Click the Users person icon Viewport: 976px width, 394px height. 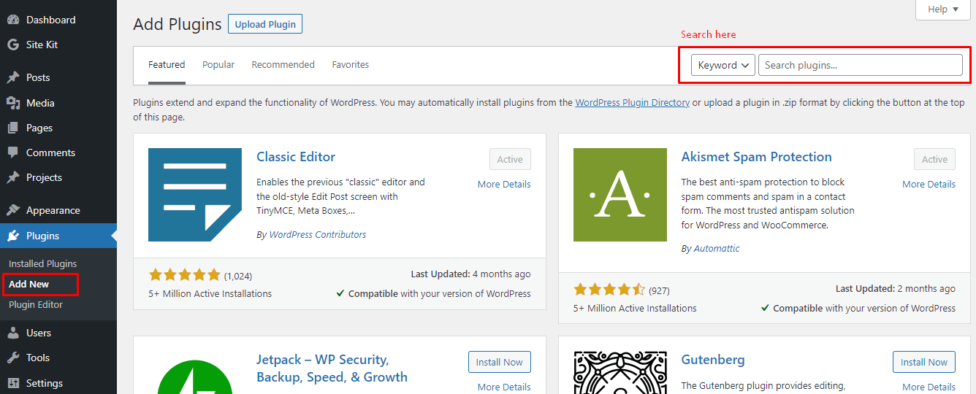tap(13, 333)
